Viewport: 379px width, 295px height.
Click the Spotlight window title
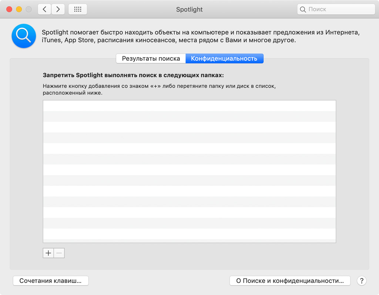[x=189, y=9]
